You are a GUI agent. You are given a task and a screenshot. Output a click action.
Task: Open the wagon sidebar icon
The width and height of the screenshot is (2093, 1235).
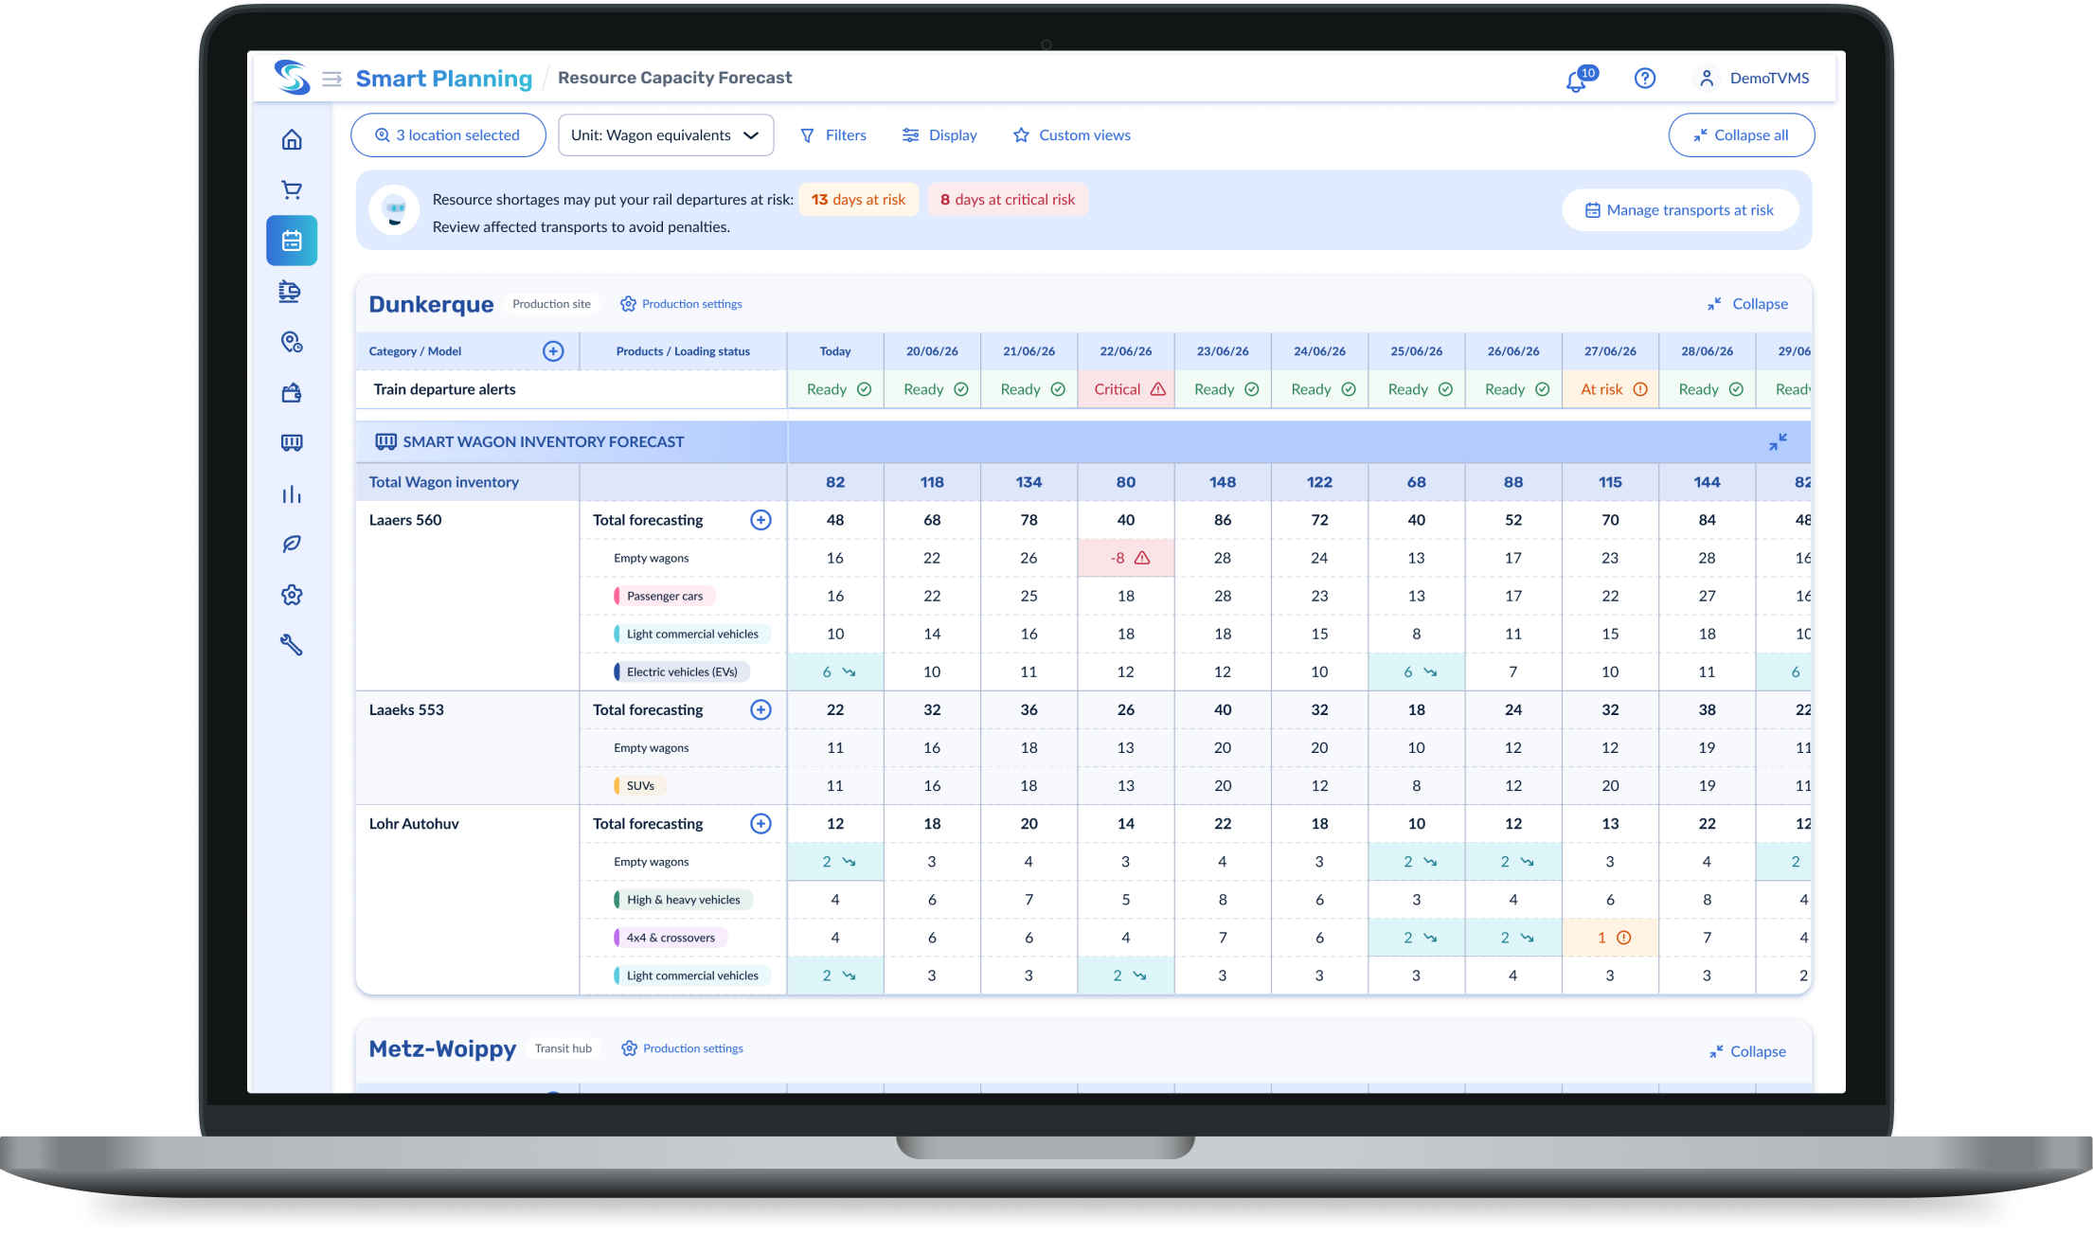click(292, 442)
